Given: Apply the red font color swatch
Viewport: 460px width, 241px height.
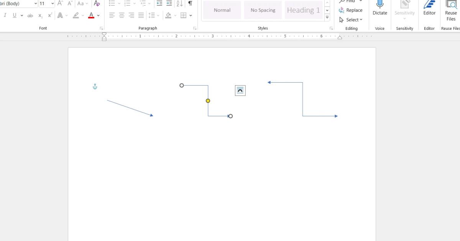Looking at the screenshot, I should [x=91, y=15].
